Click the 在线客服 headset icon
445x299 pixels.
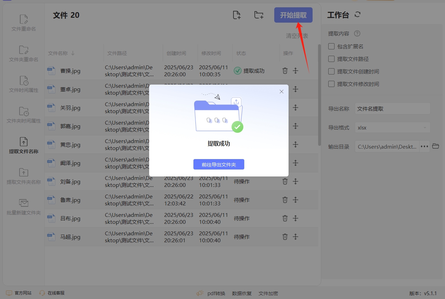(42, 293)
